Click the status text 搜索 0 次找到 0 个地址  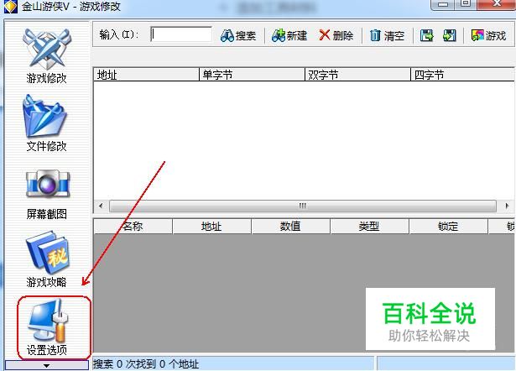pos(146,364)
